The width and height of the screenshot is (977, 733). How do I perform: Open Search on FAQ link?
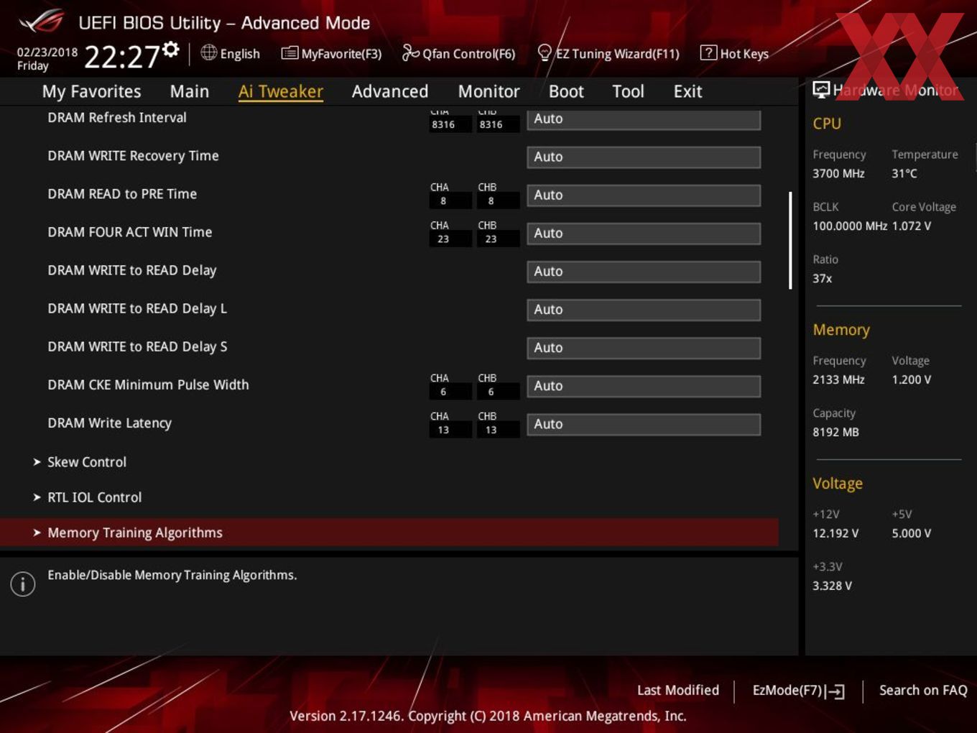[923, 690]
